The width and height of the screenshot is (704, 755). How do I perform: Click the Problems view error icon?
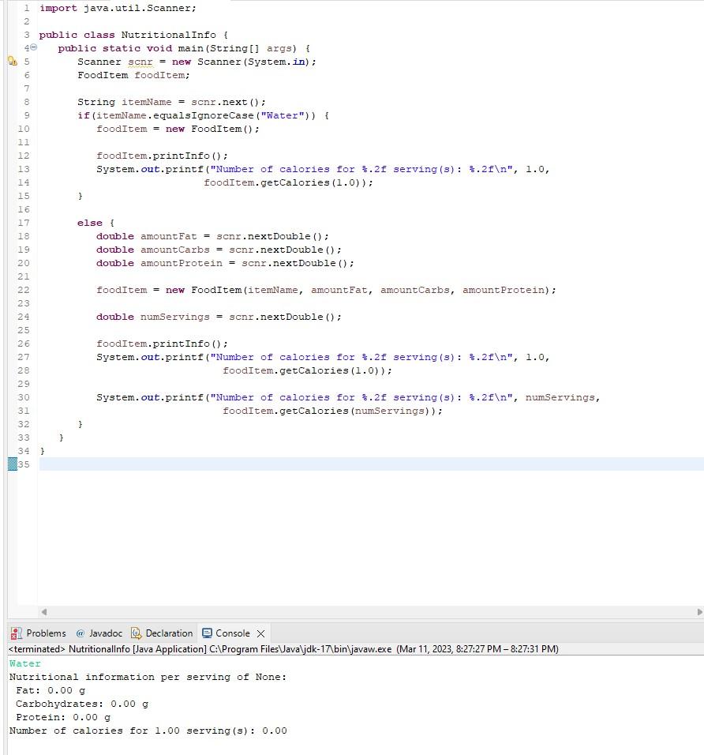pyautogui.click(x=13, y=633)
